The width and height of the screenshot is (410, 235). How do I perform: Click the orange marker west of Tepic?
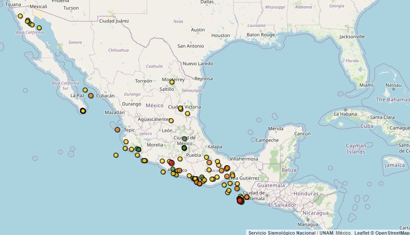117,129
